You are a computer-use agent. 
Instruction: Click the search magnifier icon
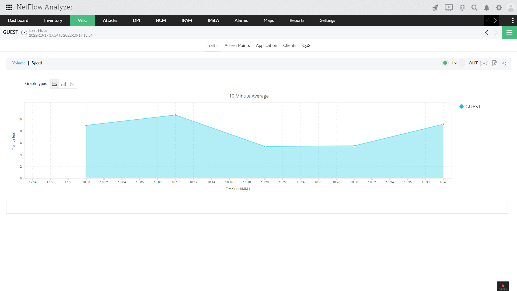coord(474,8)
